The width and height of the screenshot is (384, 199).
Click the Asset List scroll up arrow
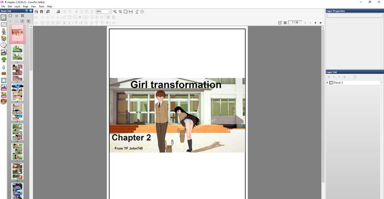click(31, 26)
